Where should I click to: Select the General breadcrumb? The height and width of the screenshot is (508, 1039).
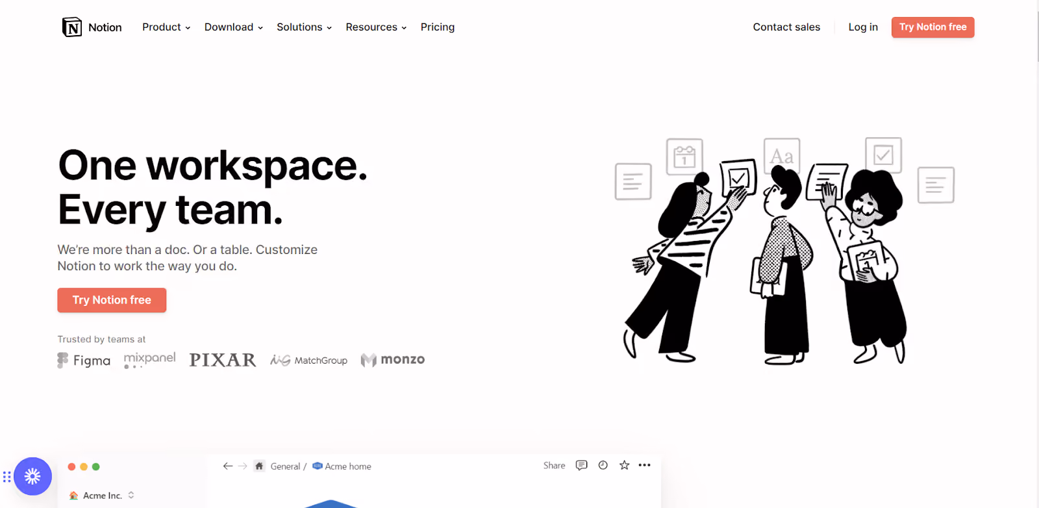[285, 466]
